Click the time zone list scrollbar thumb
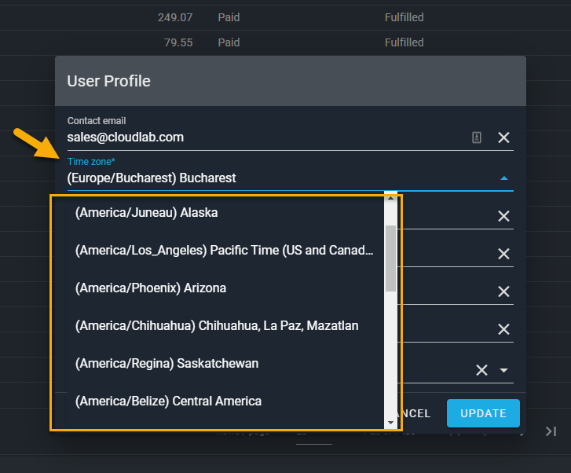 (x=390, y=258)
